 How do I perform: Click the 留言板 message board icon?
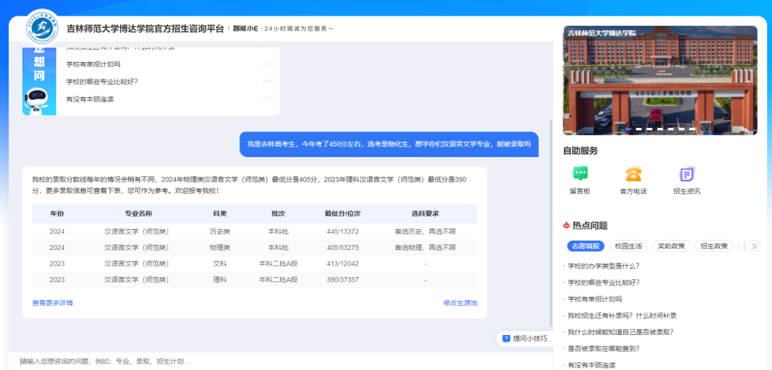tap(580, 174)
